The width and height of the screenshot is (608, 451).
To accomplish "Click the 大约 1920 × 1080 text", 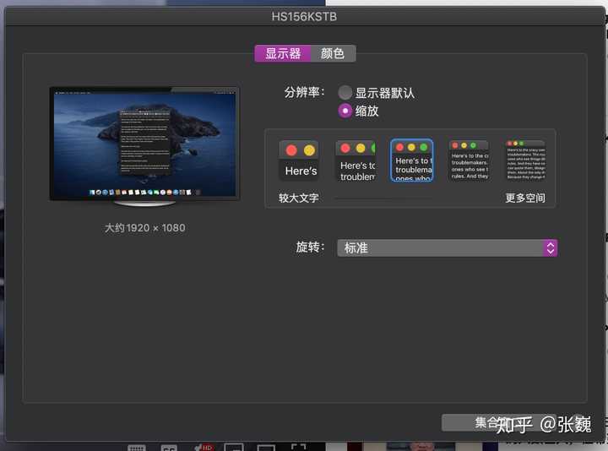I will [145, 228].
